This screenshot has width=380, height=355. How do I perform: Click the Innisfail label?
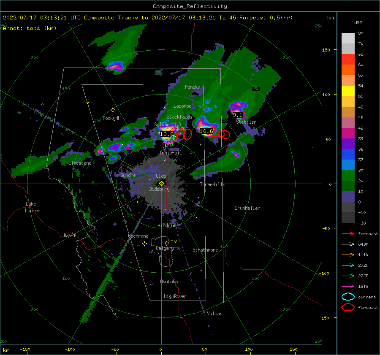pos(171,153)
